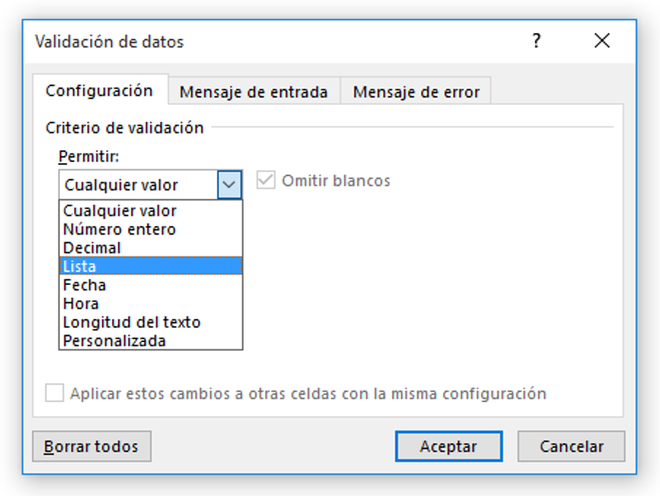Click Cancelar to dismiss changes

(x=571, y=446)
